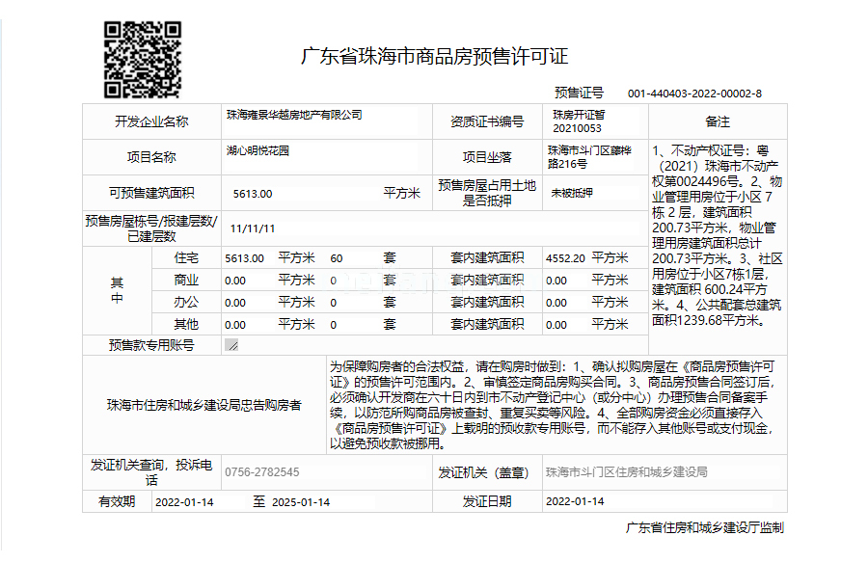
Task: Click the 预售款专用账号 label cell
Action: (x=151, y=345)
